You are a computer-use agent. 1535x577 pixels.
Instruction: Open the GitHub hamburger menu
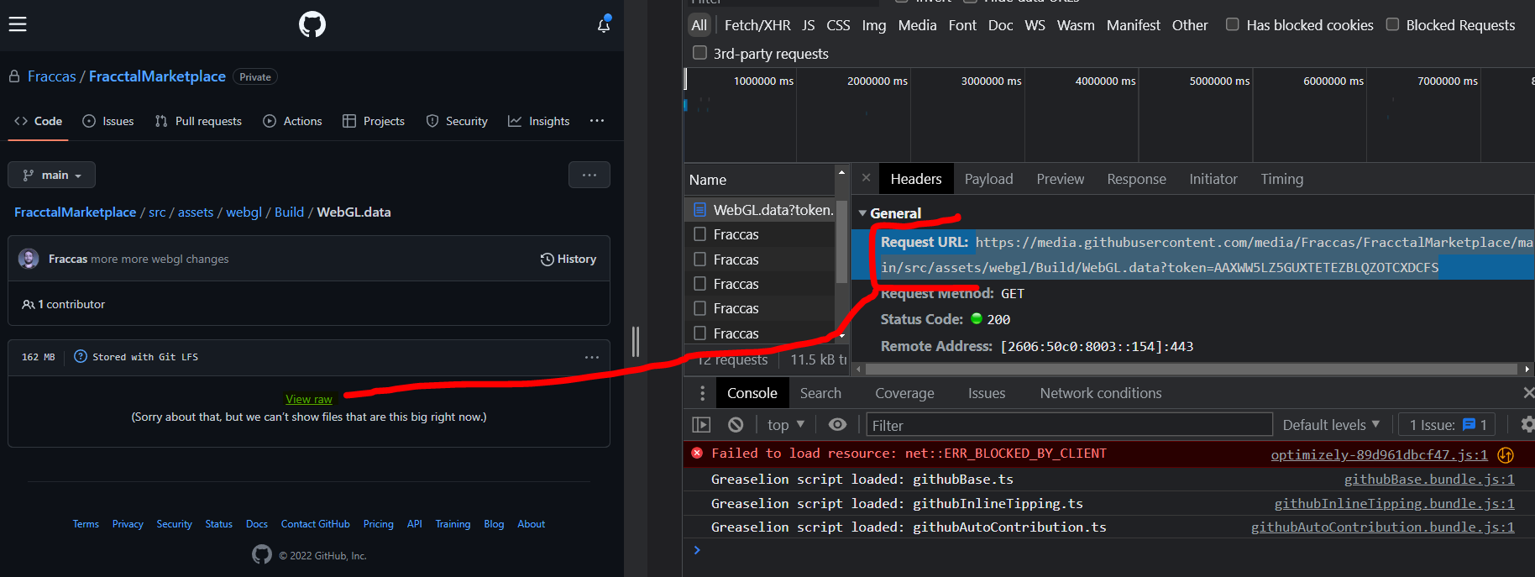click(x=18, y=24)
